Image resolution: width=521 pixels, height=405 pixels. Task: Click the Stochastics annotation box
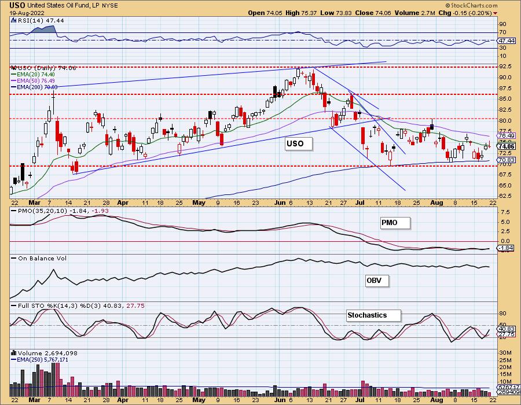[374, 315]
